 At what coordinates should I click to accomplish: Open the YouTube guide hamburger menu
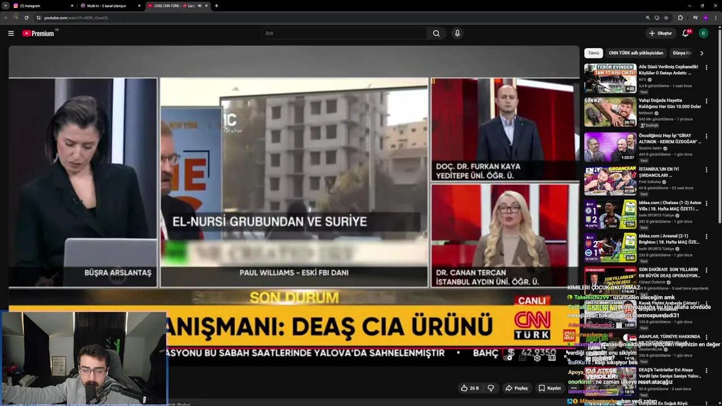click(11, 33)
